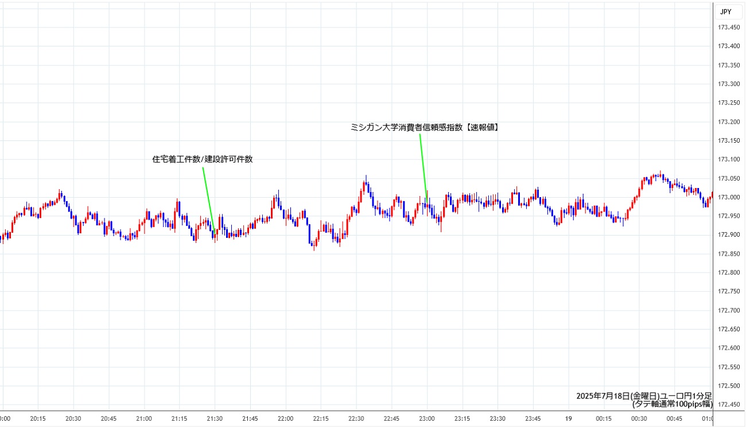The image size is (746, 427).
Task: Click the 00:30 time axis label
Action: (x=638, y=419)
